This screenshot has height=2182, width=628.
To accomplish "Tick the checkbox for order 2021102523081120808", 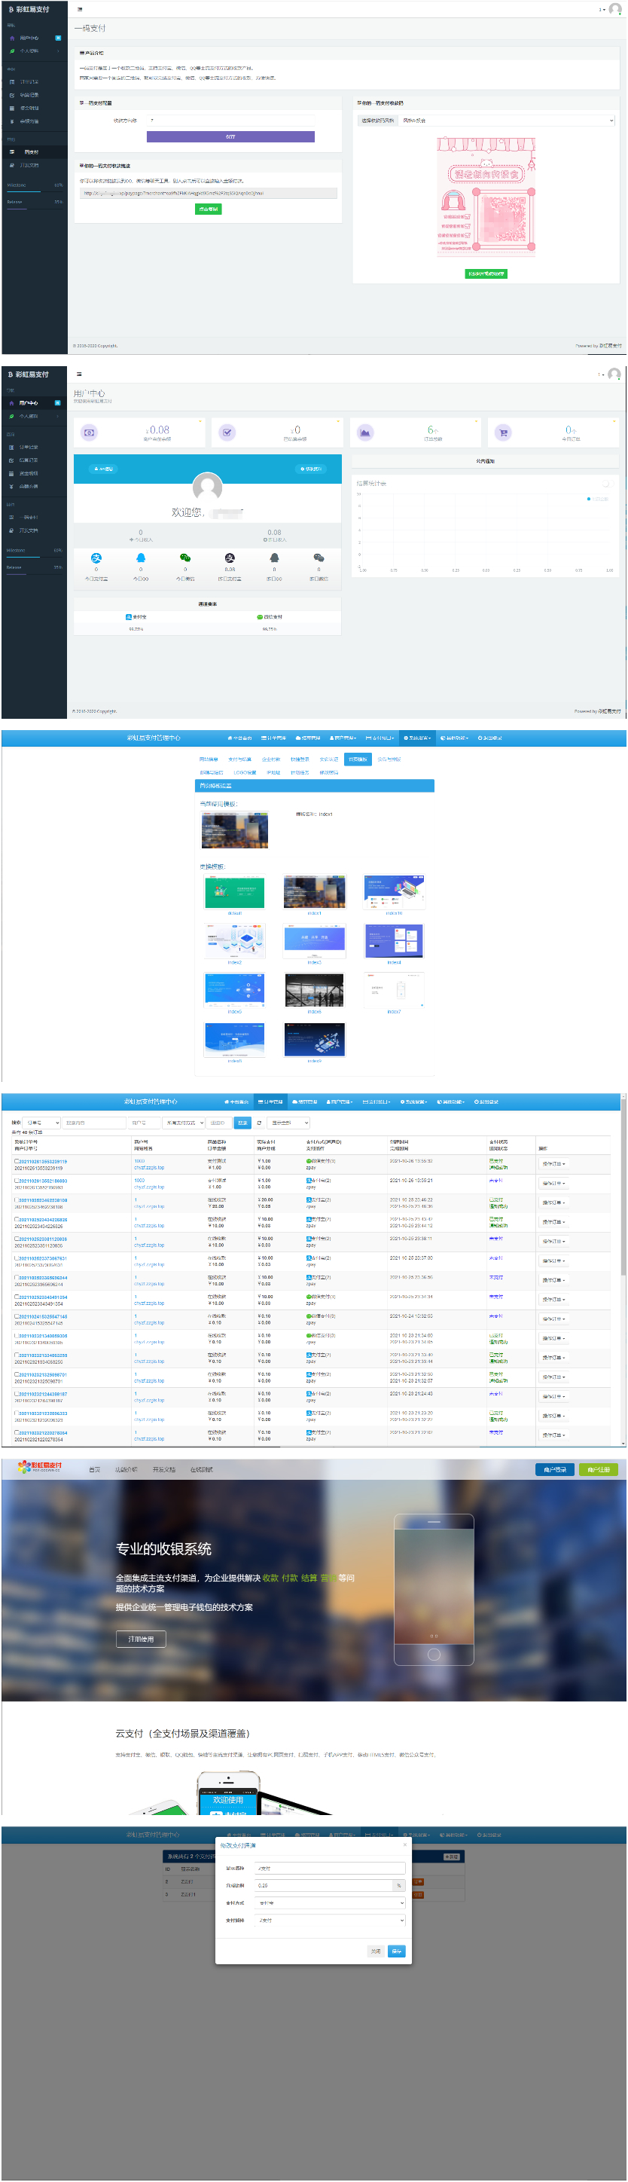I will coord(16,1239).
